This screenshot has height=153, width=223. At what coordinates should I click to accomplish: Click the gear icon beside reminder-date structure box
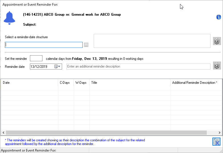pyautogui.click(x=217, y=41)
